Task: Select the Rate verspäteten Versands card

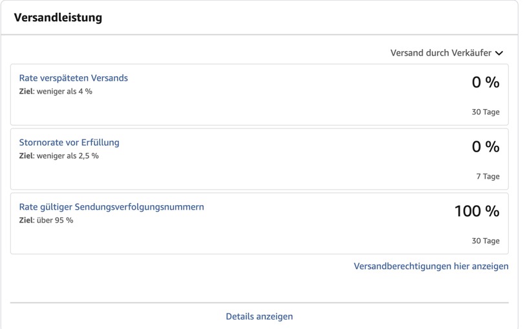Action: point(259,95)
